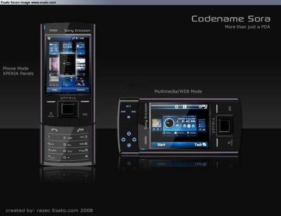Tap the end call key on keypad

[x=80, y=130]
